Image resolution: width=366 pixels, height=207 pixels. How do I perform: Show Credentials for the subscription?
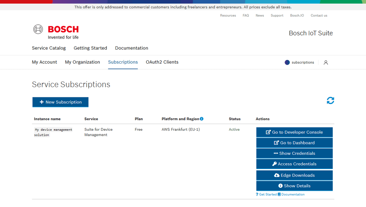click(x=294, y=154)
